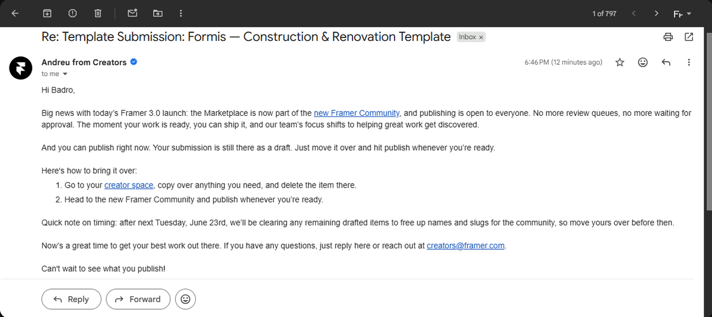The width and height of the screenshot is (712, 317).
Task: Click the email subject line text
Action: click(246, 37)
